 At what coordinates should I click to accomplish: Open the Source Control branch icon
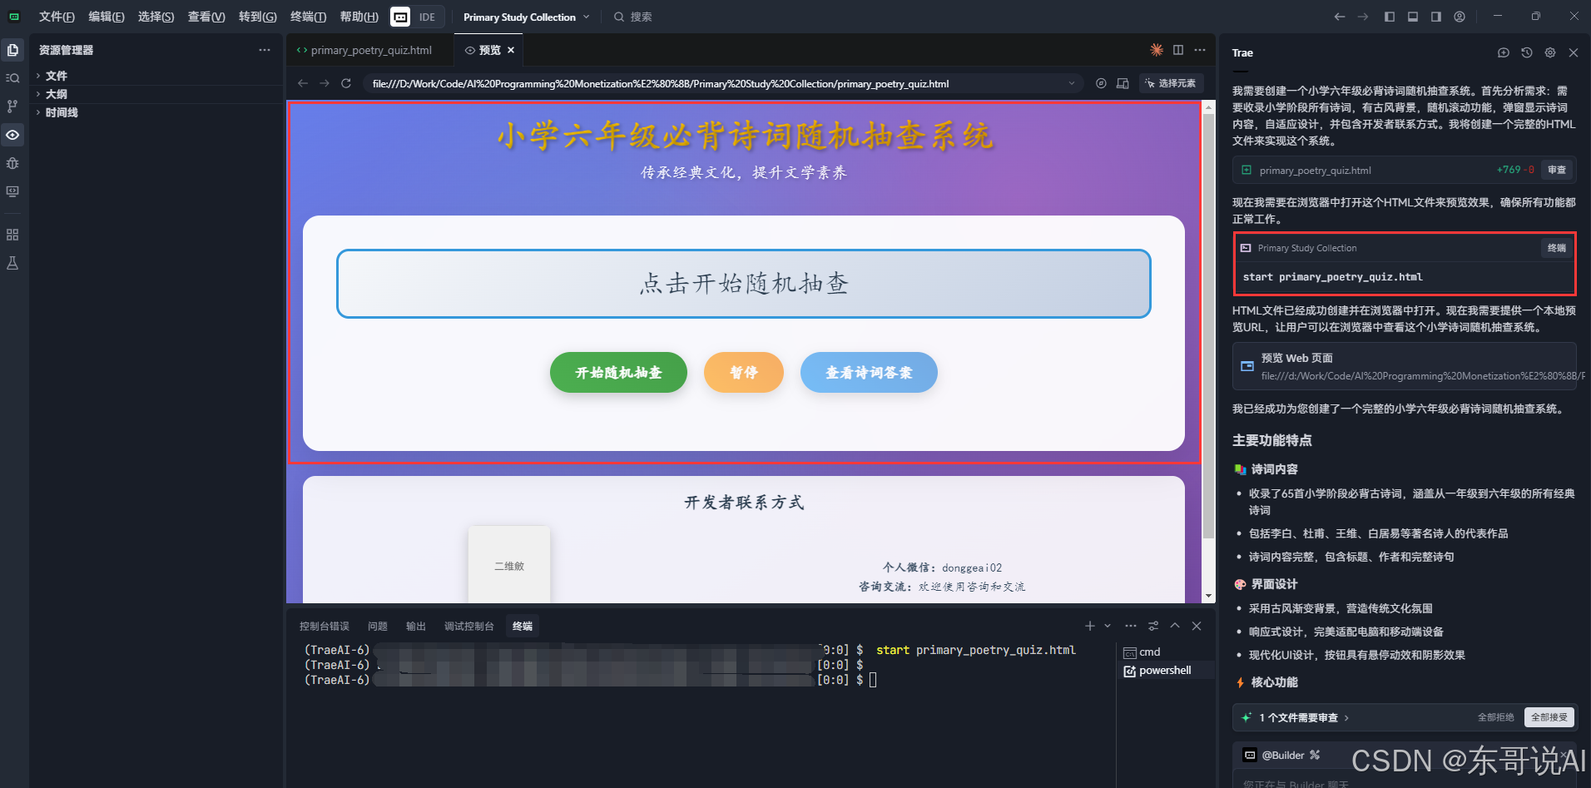12,107
